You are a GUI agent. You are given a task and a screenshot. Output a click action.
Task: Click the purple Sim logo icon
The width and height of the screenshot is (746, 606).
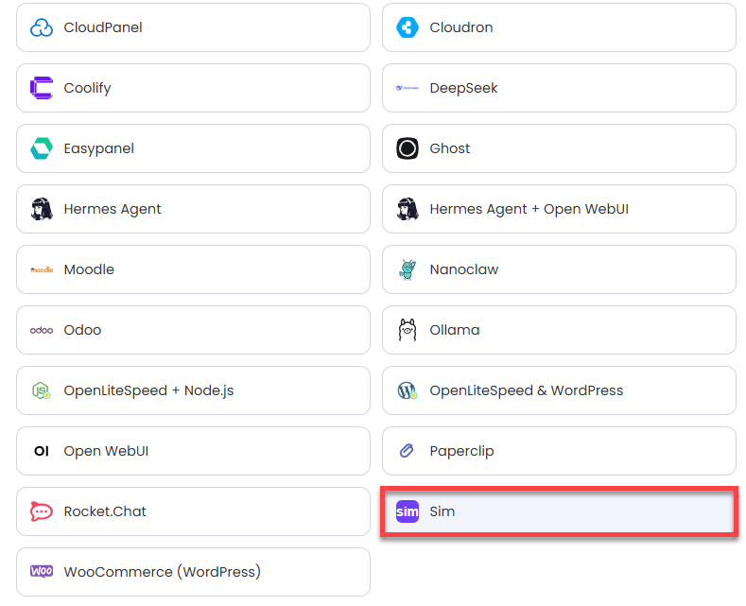408,511
